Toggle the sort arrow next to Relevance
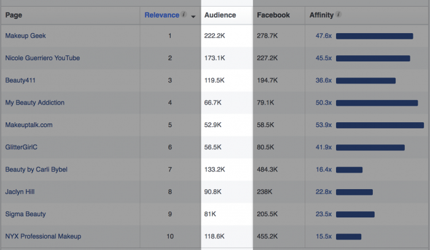This screenshot has width=430, height=250. point(194,16)
